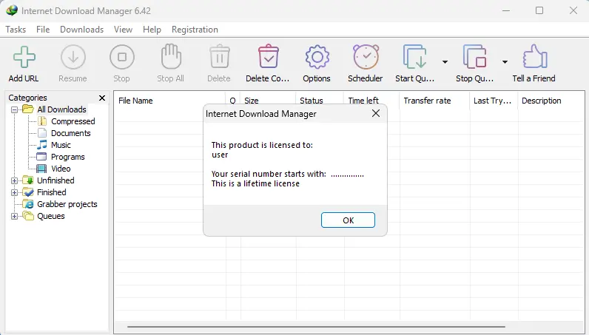Click the horizontal scrollbar in download list

(316, 327)
